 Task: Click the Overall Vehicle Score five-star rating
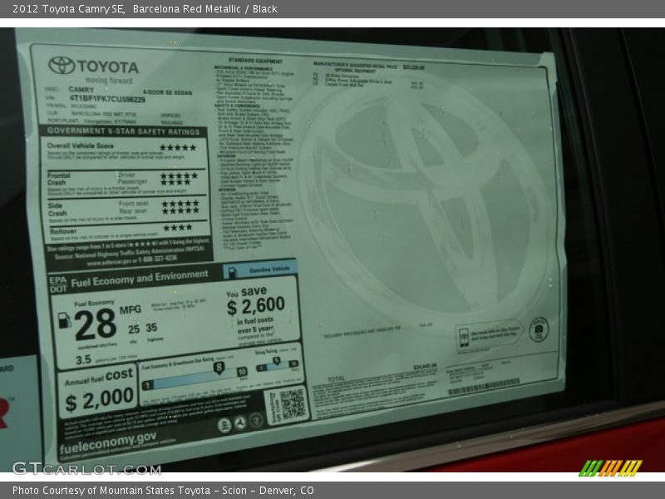pos(178,148)
